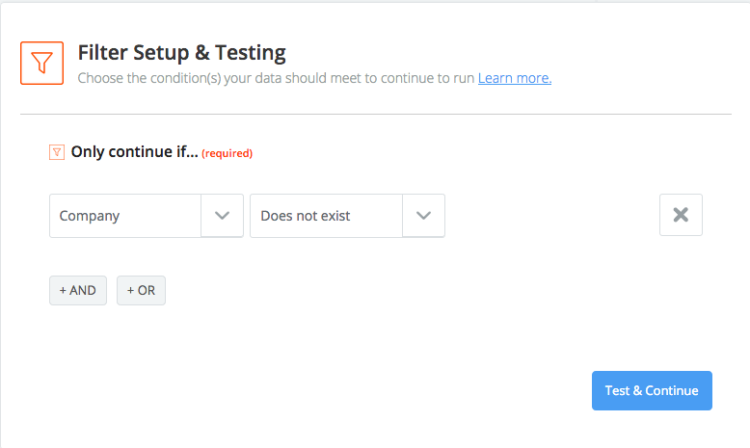
Task: Click the Test & Continue button
Action: [x=652, y=390]
